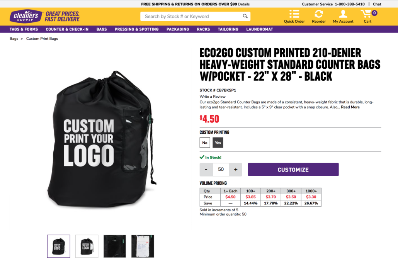Decrease quantity with minus button

[x=206, y=170]
